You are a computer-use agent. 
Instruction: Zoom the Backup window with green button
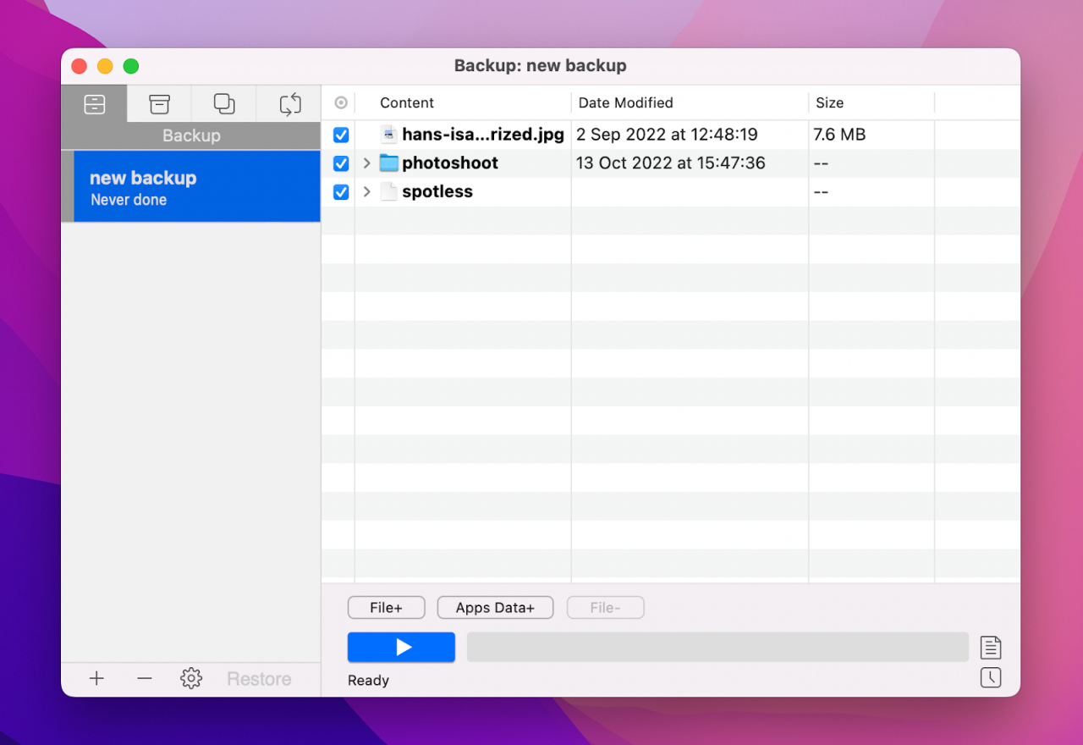130,66
